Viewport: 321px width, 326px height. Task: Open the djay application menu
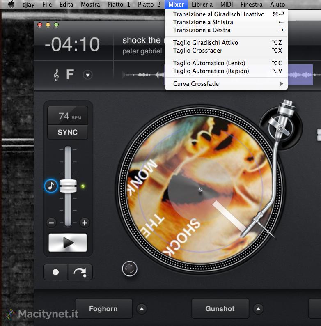pyautogui.click(x=28, y=5)
